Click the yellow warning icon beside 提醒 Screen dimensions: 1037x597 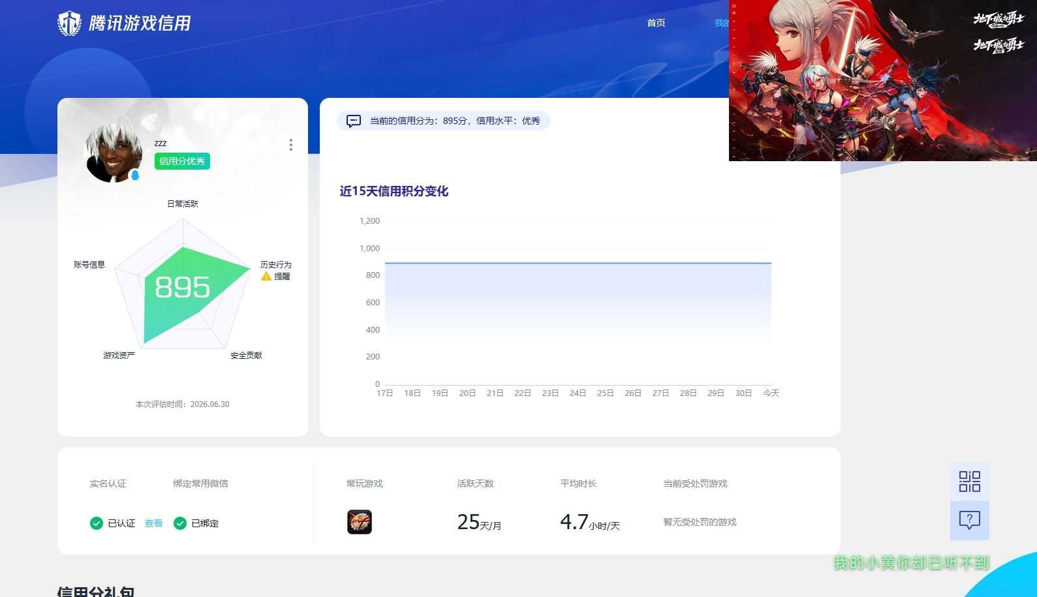click(x=266, y=276)
